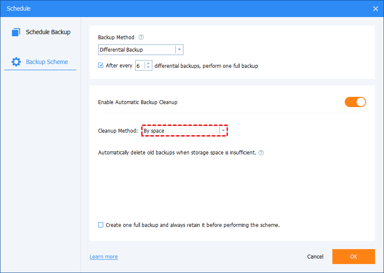The height and width of the screenshot is (273, 384).
Task: Confirm settings with the OK button
Action: coord(353,257)
